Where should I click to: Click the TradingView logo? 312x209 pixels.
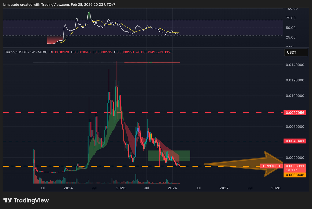click(x=26, y=200)
